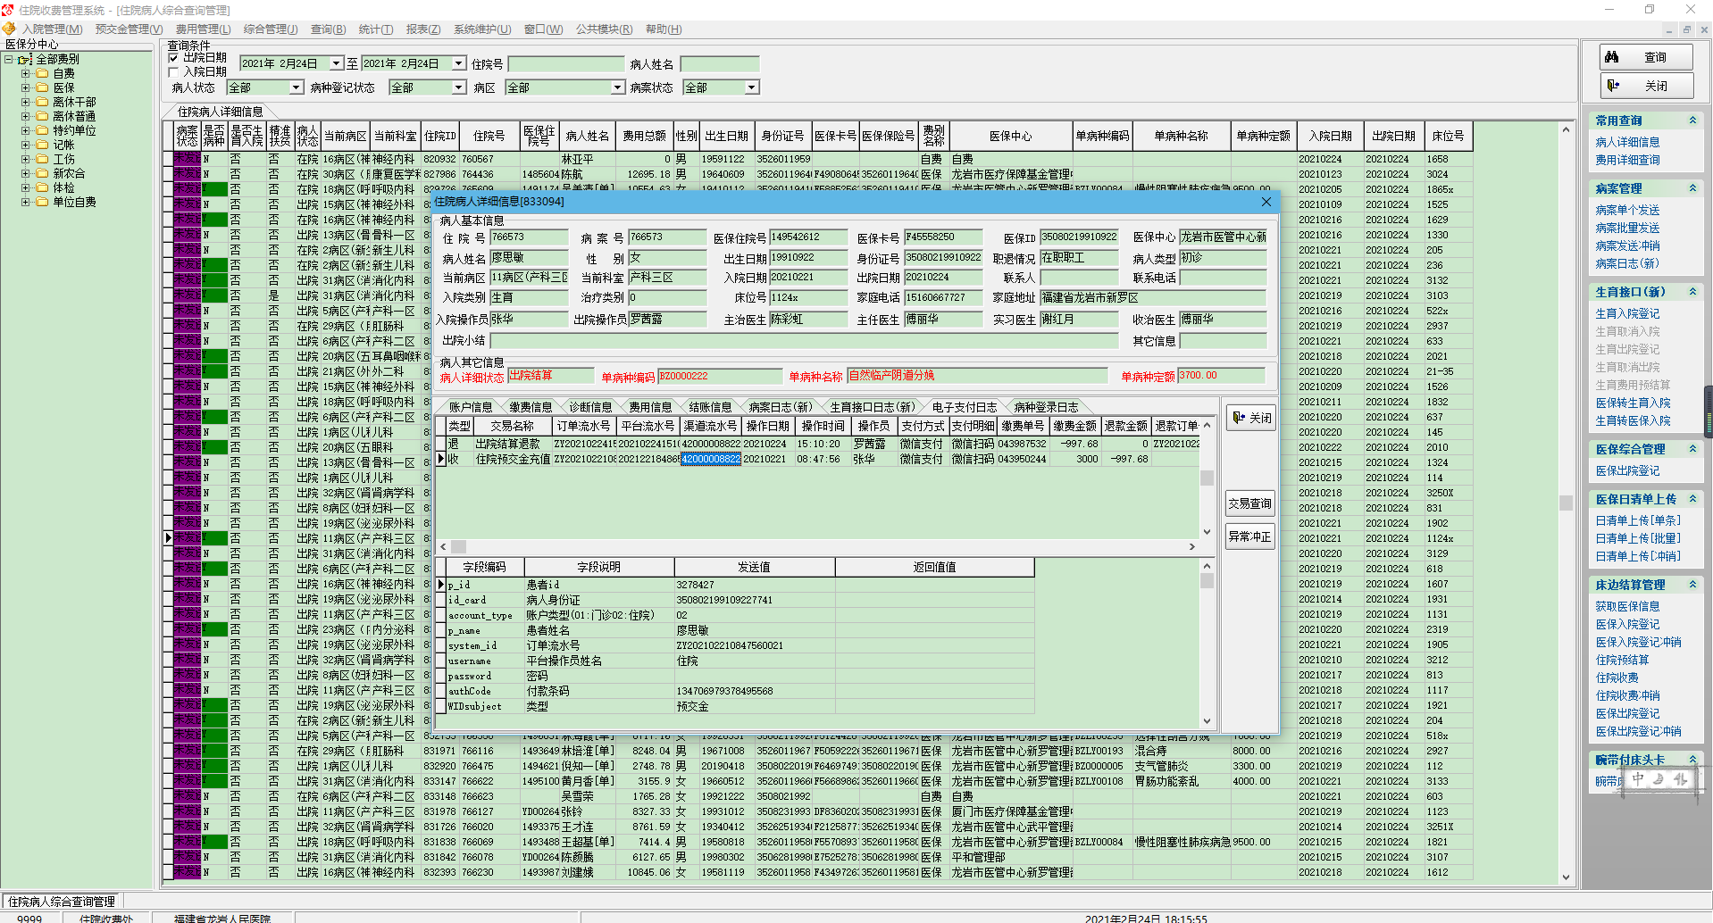The image size is (1713, 923).
Task: Click the 医保 folder icon in tree
Action: pos(42,87)
